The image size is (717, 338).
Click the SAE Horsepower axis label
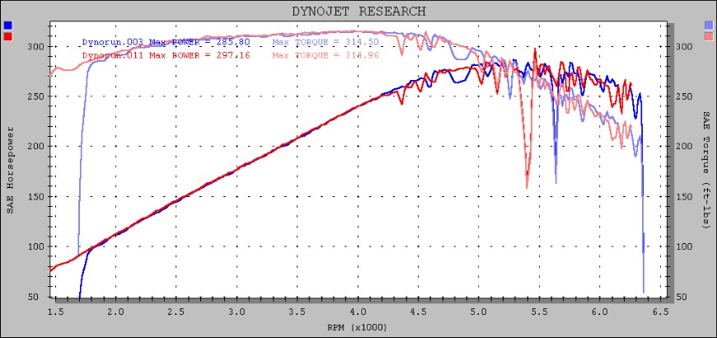pos(11,171)
